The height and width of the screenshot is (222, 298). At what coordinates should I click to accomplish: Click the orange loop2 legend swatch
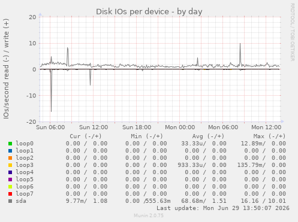[10, 158]
